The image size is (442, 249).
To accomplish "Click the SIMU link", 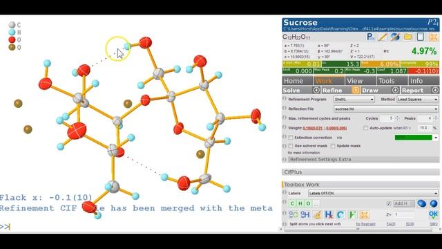I will click(x=434, y=224).
